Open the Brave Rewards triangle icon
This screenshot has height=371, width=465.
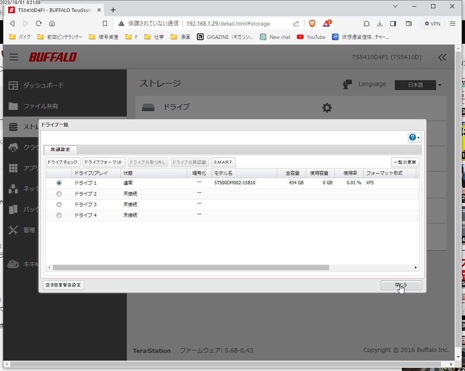pyautogui.click(x=327, y=23)
